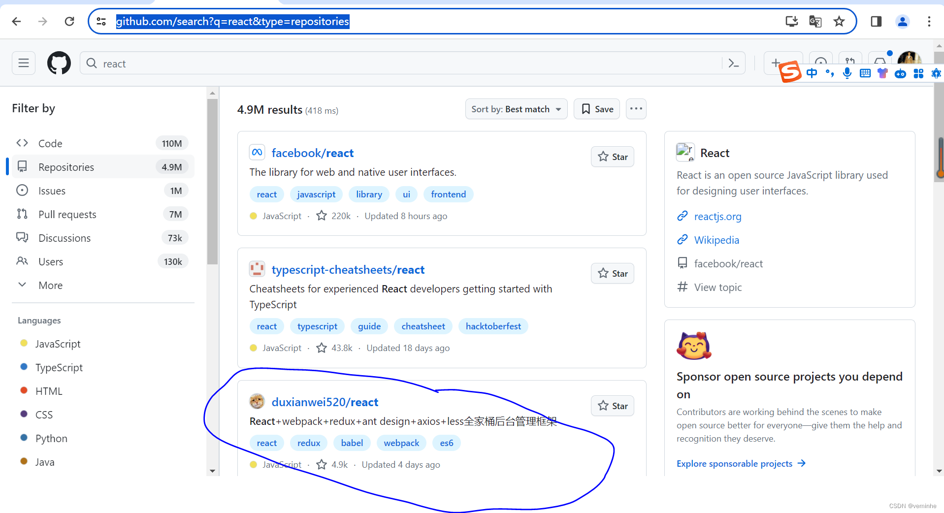This screenshot has width=944, height=513.
Task: Bookmark this page with the star icon
Action: point(839,21)
